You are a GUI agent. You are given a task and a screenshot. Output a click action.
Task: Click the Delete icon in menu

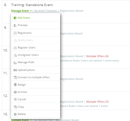[15, 114]
